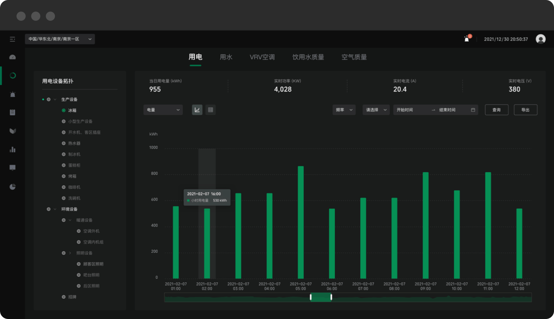The height and width of the screenshot is (319, 554).
Task: Switch to table grid view icon
Action: [211, 110]
